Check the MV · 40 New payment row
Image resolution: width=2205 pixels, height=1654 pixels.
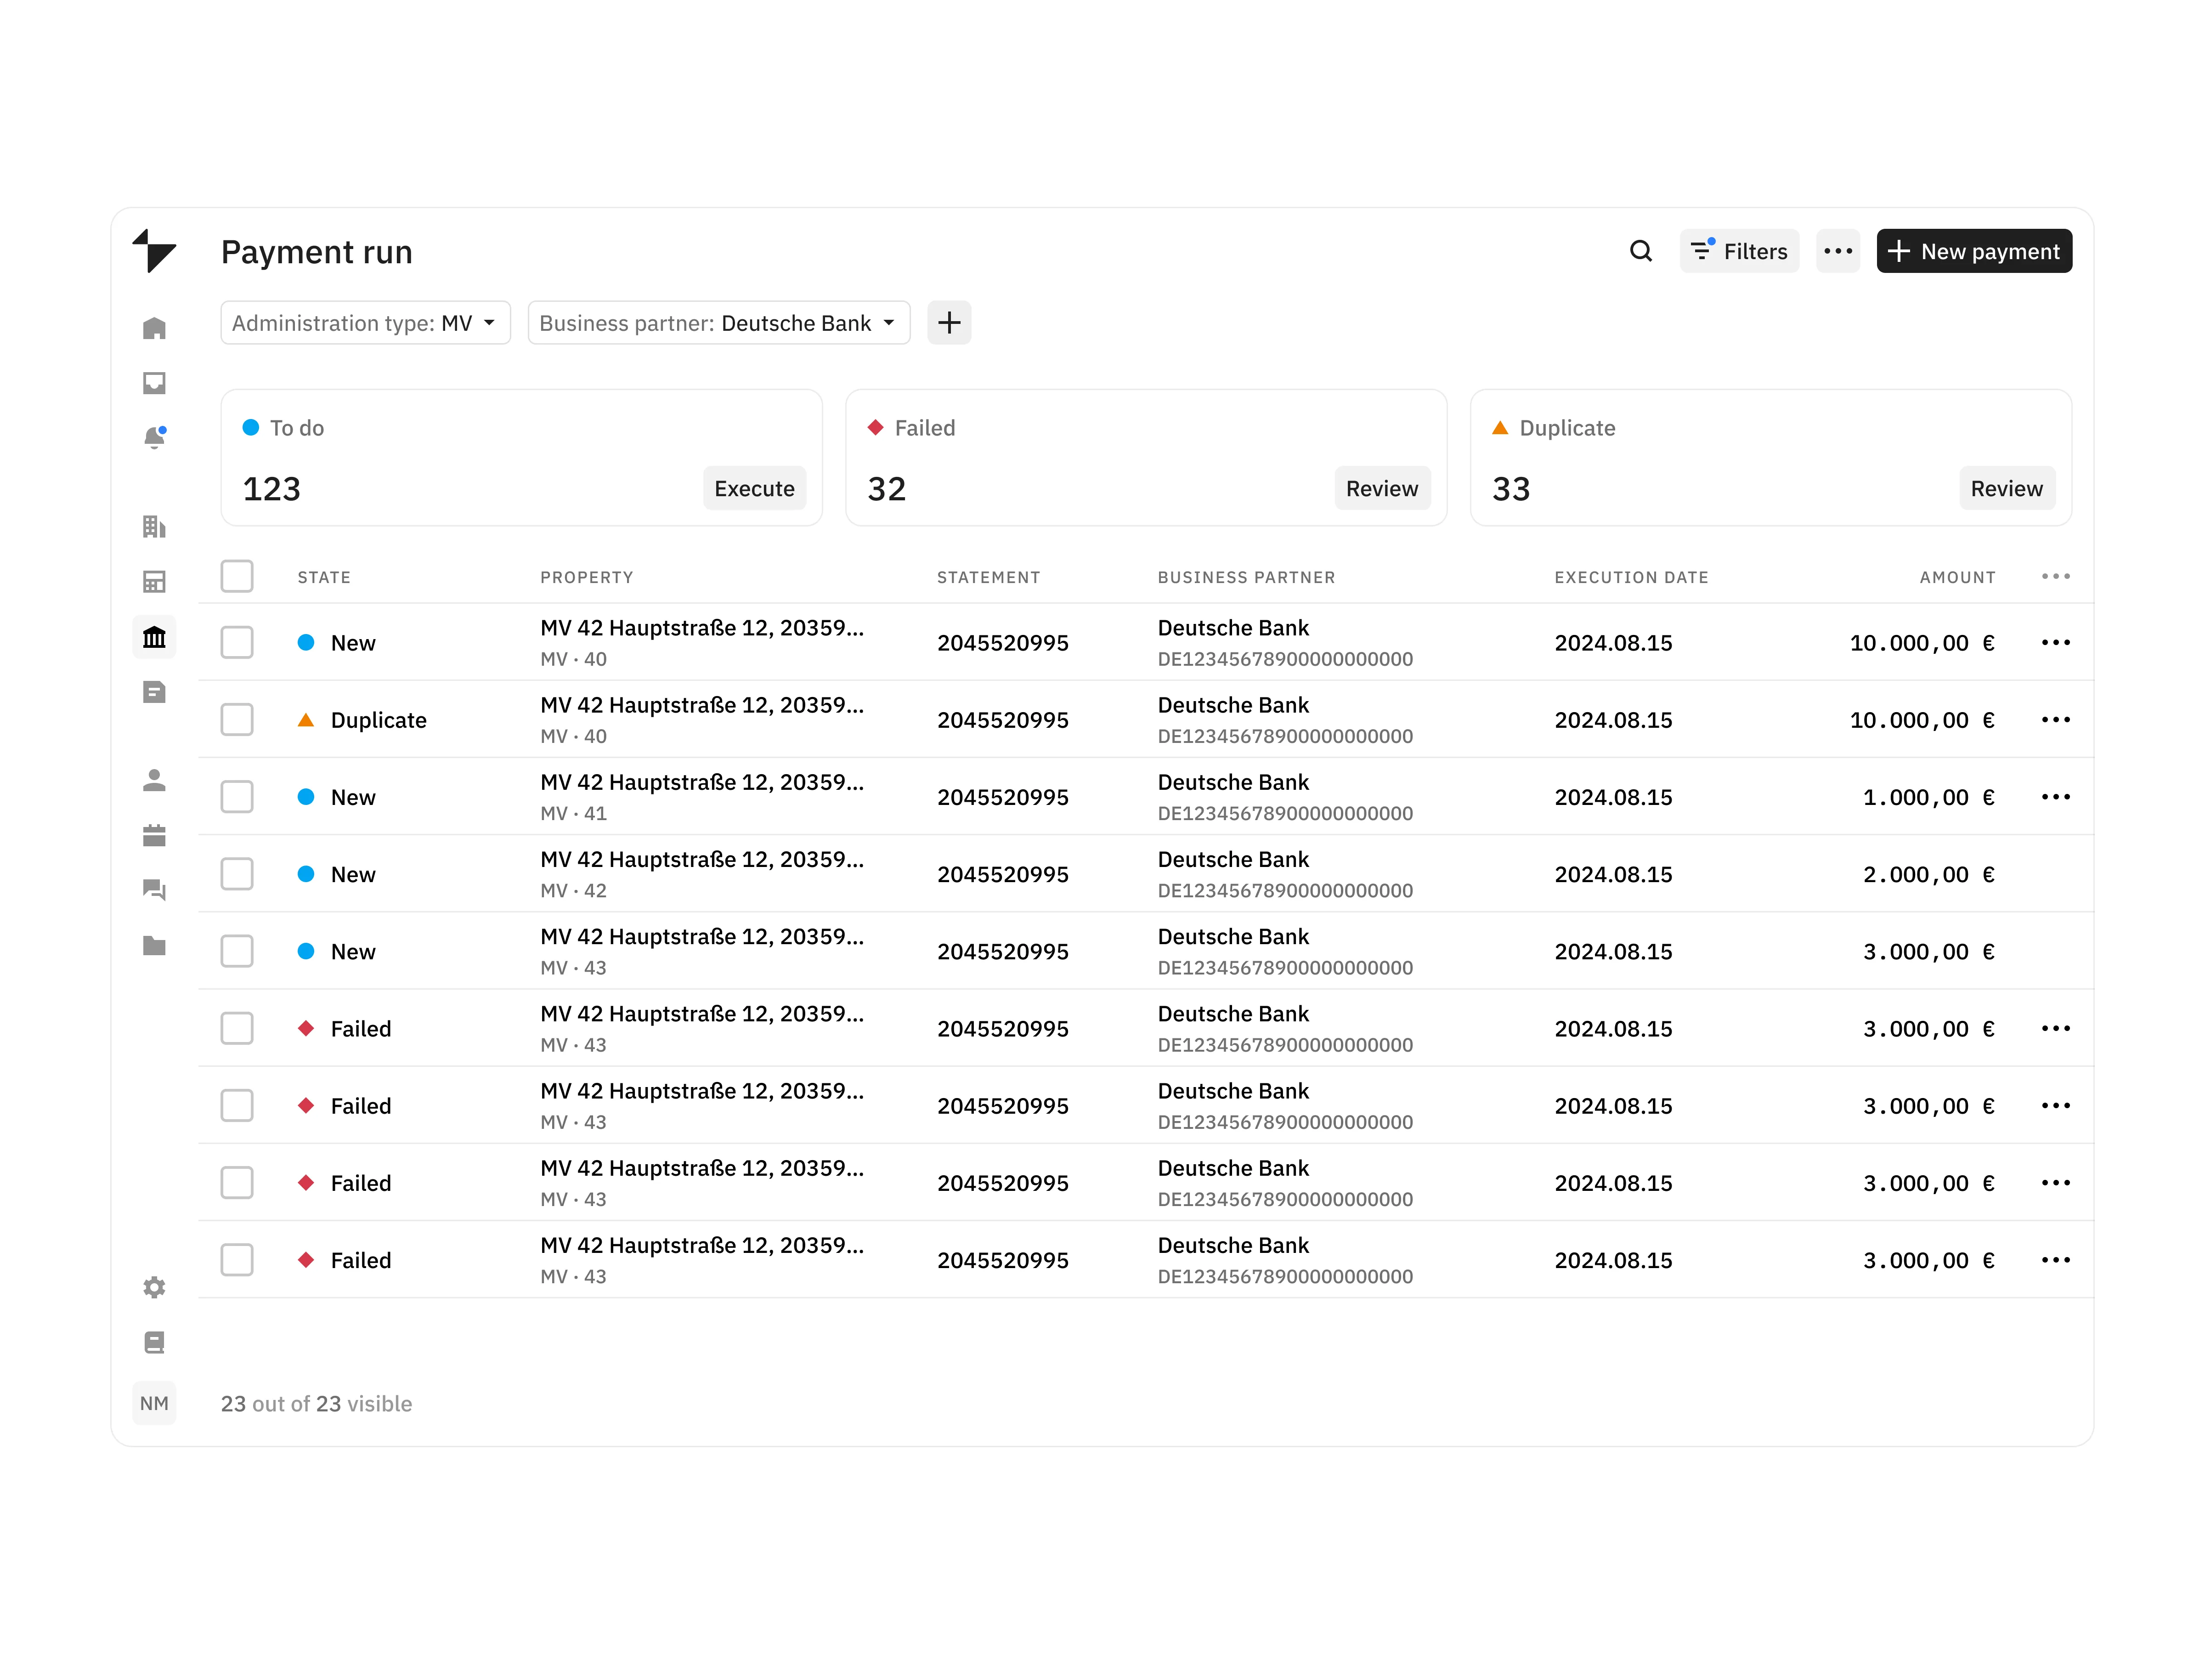[237, 642]
